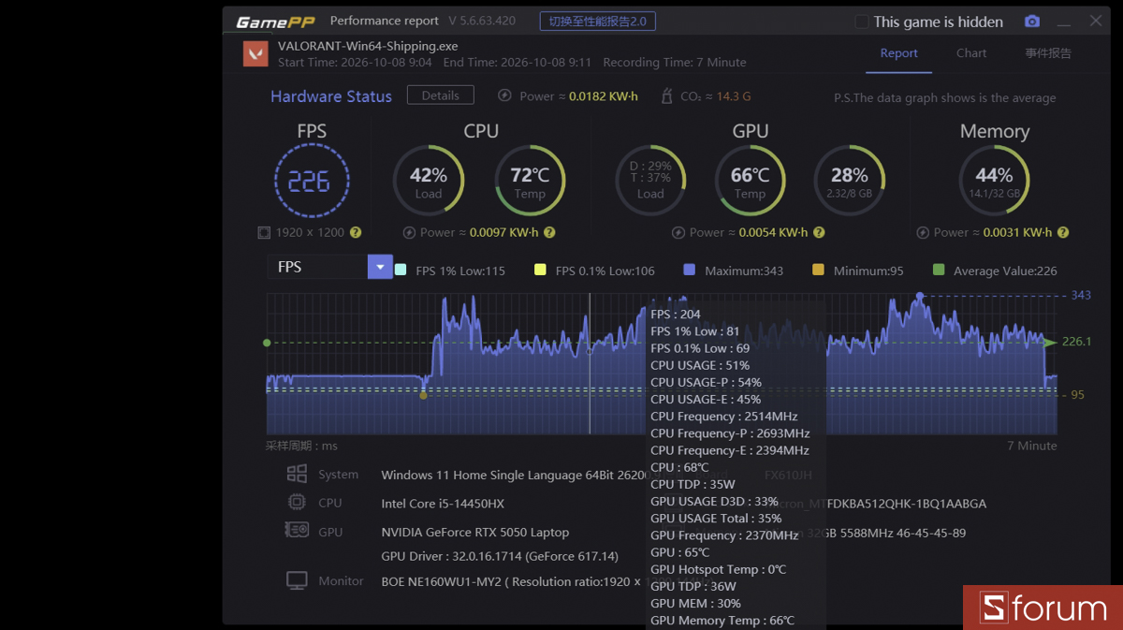
Task: Click the Memory Power 0.0031 KW·h value
Action: click(x=1017, y=232)
